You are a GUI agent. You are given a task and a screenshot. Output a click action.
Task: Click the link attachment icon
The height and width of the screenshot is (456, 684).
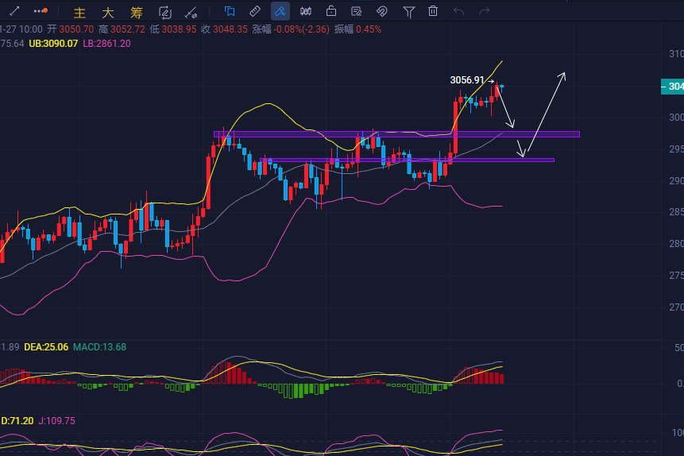pos(382,11)
